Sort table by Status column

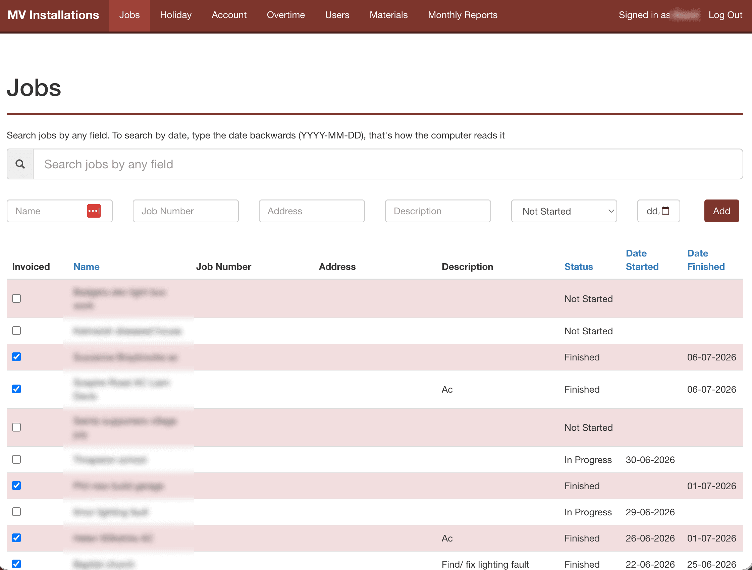click(579, 267)
